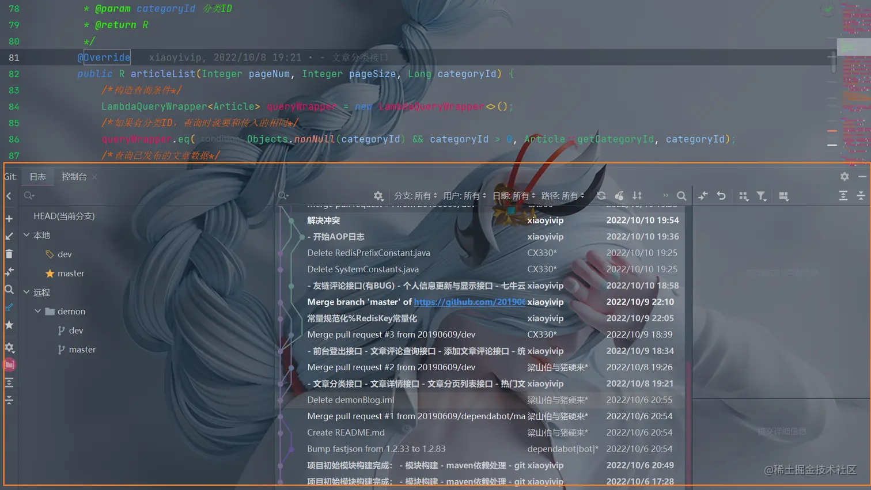Image resolution: width=871 pixels, height=490 pixels.
Task: Open the 路径: 所有 path filter
Action: click(562, 196)
